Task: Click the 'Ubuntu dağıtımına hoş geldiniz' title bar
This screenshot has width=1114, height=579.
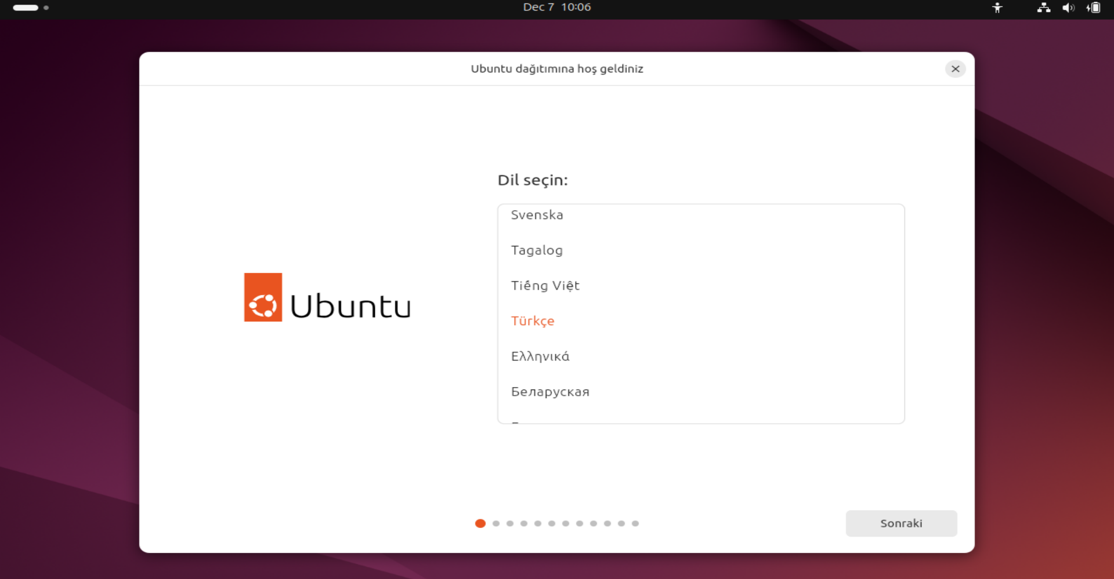Action: tap(556, 69)
